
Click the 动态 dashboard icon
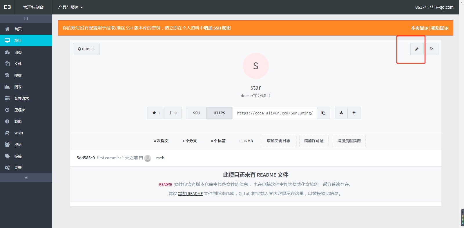7,52
